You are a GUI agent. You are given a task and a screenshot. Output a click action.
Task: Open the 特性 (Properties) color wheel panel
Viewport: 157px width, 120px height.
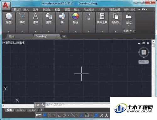pos(75,18)
